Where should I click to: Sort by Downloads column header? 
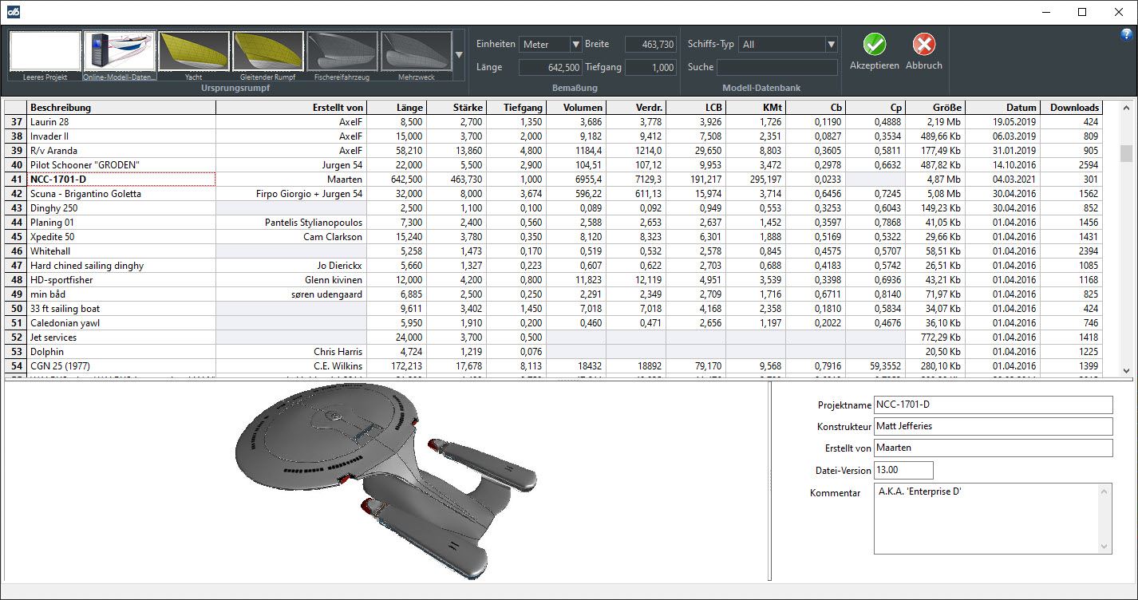tap(1072, 108)
